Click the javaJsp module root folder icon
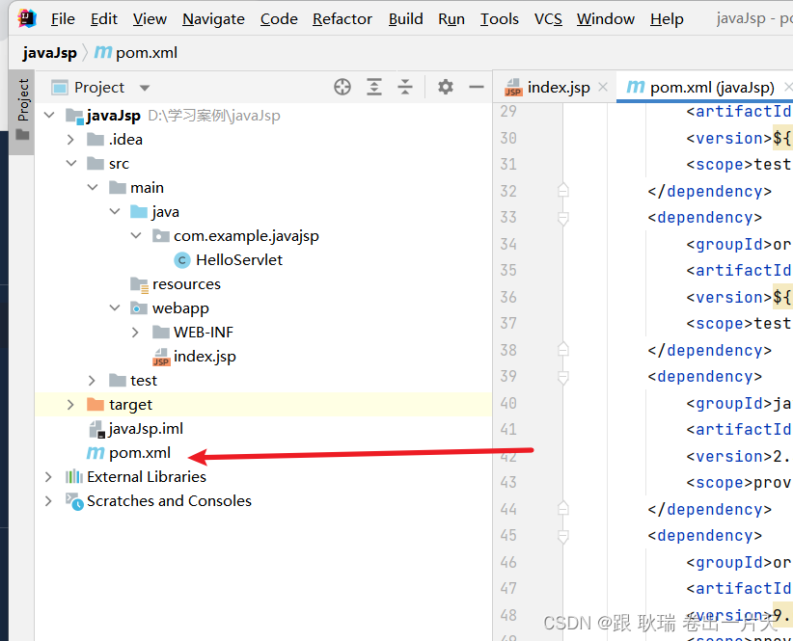 point(74,117)
